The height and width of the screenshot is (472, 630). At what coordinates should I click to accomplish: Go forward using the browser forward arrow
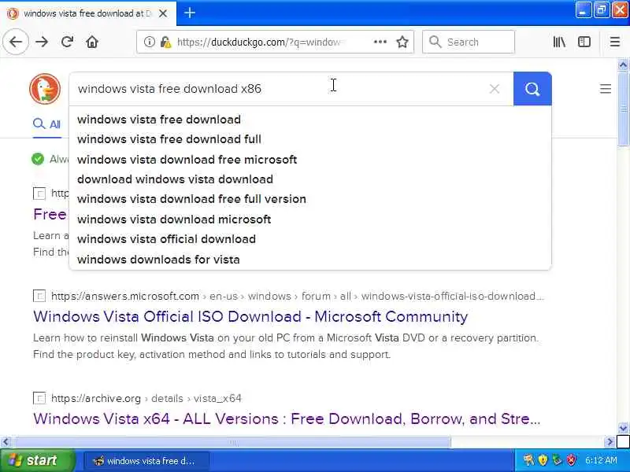coord(42,42)
